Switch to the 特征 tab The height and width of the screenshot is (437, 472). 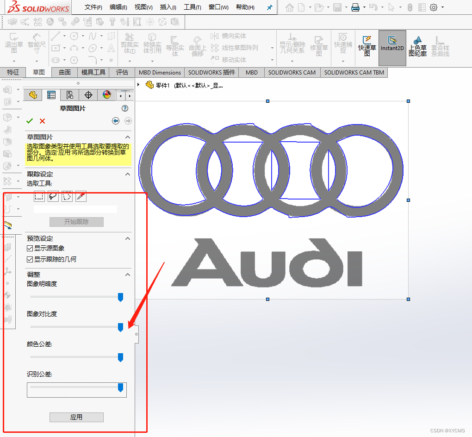(x=12, y=72)
